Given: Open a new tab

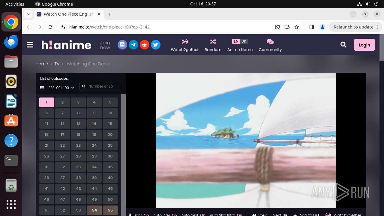Looking at the screenshot, I should point(110,14).
